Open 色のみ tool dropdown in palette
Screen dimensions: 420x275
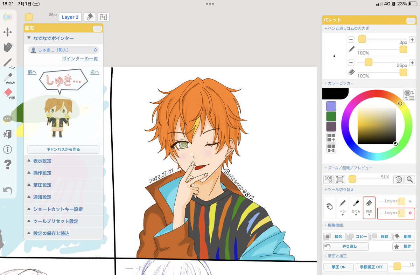click(356, 208)
